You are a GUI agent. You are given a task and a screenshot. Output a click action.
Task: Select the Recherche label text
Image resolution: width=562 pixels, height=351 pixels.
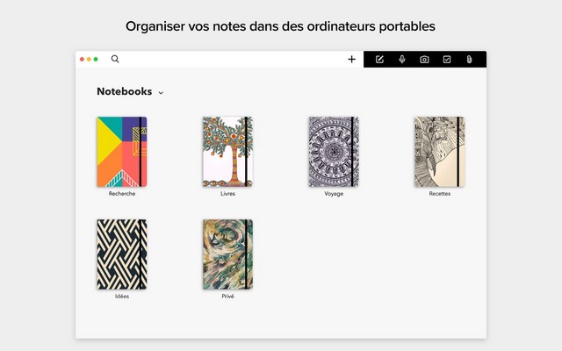[122, 193]
